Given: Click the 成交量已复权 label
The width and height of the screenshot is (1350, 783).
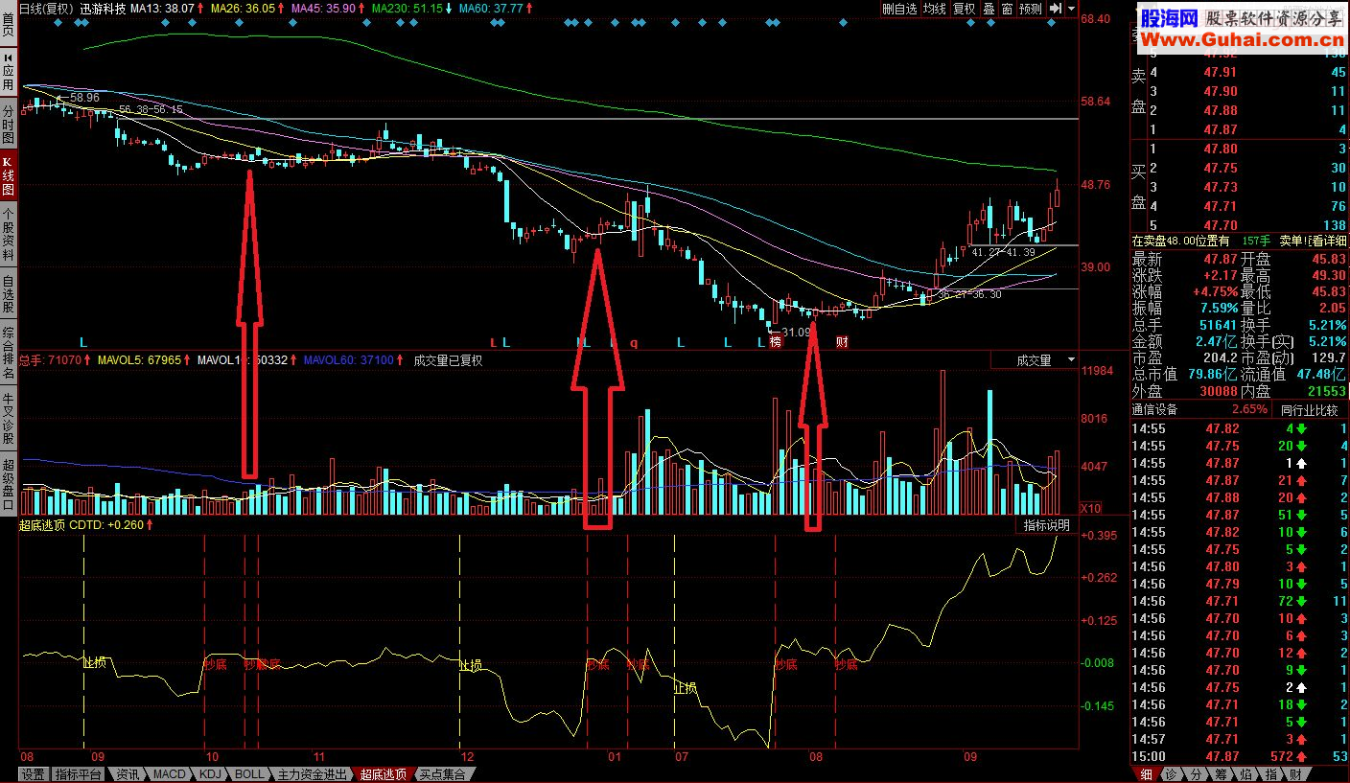Looking at the screenshot, I should [x=448, y=360].
